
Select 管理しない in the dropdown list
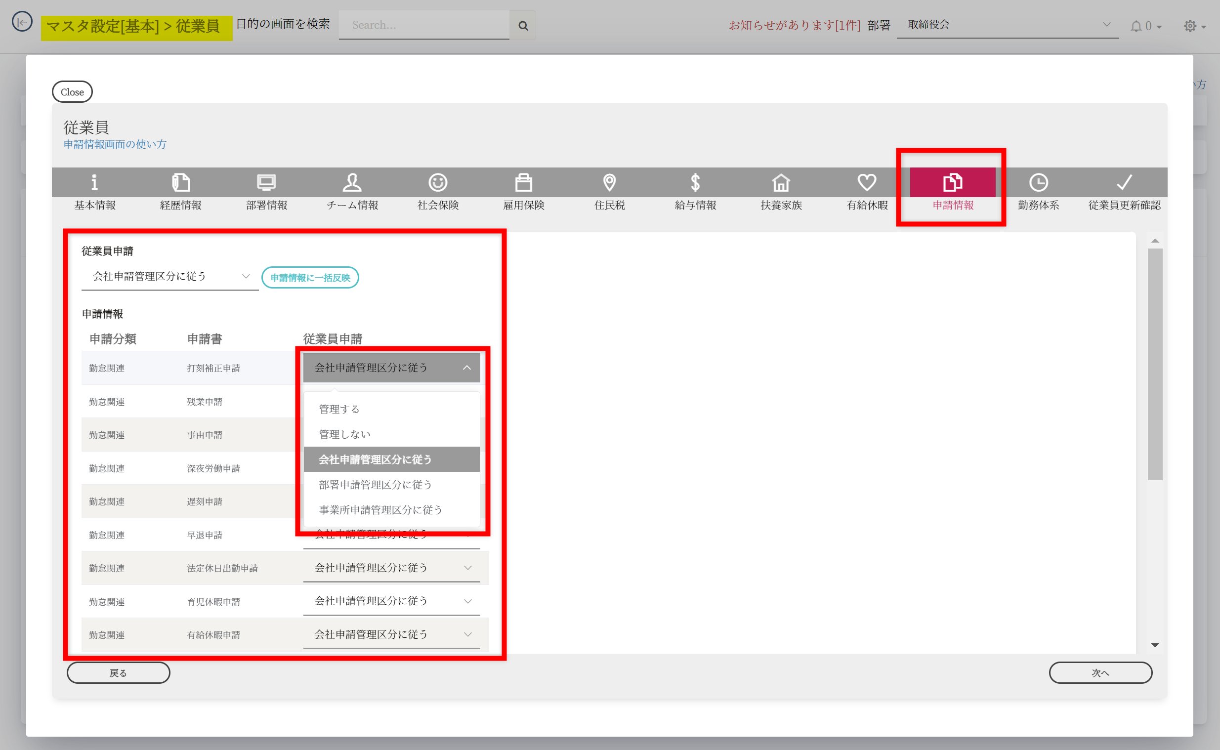[x=391, y=434]
